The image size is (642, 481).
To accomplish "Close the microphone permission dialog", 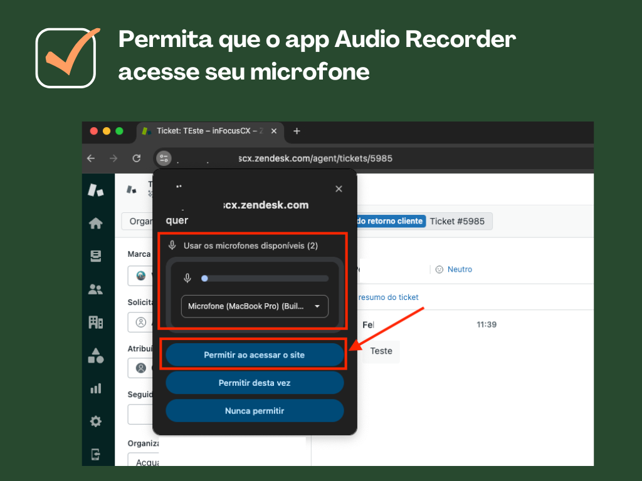I will [x=339, y=189].
